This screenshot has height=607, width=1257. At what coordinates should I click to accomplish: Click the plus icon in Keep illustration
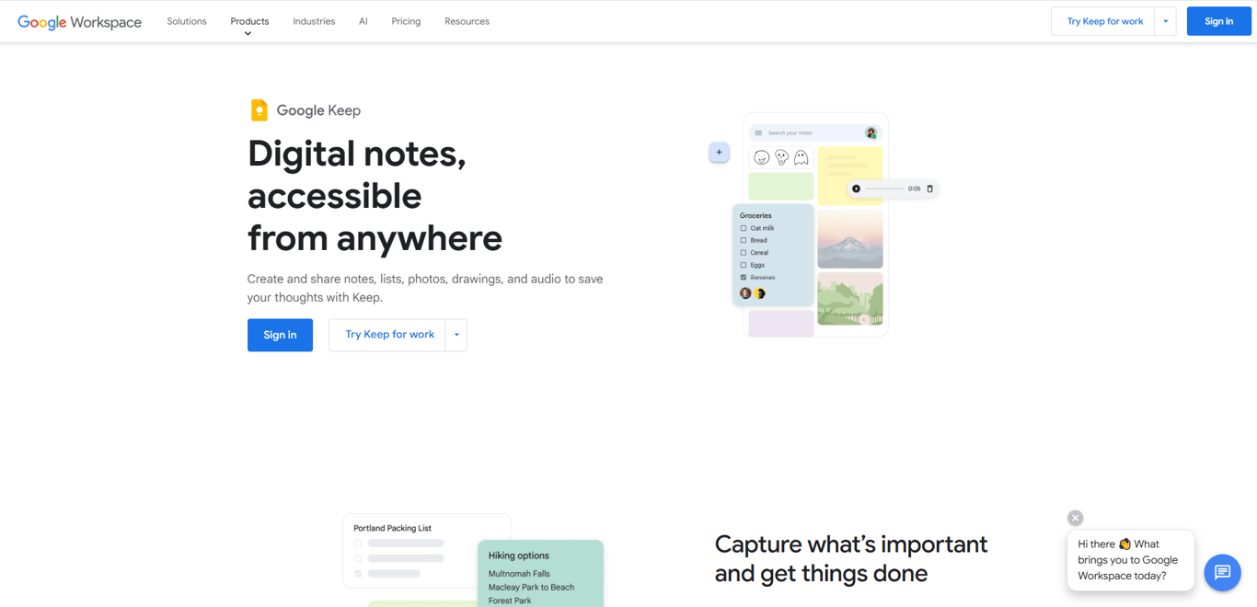(x=719, y=153)
